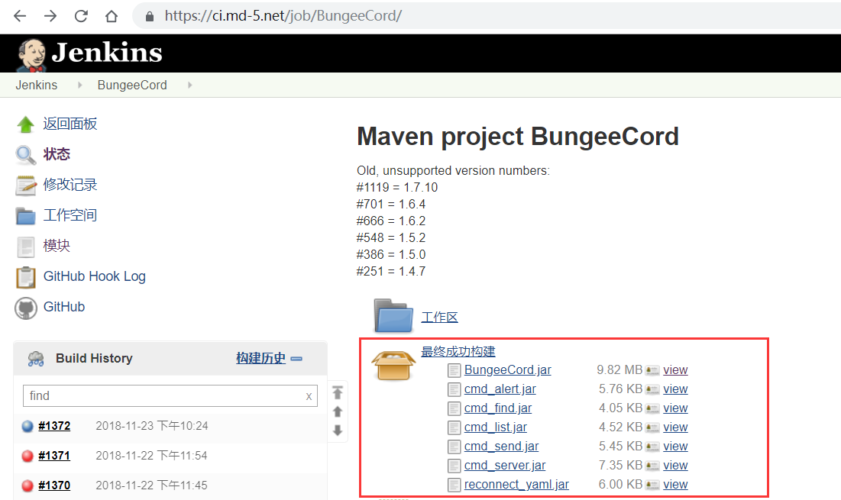Open the 返回面板 sidebar link
This screenshot has height=500, width=841.
pos(70,124)
